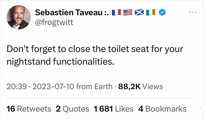Click the tweet text about toilet seat
The width and height of the screenshot is (204, 119).
click(x=95, y=55)
